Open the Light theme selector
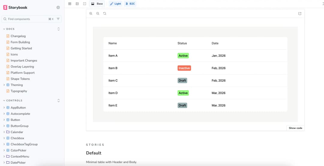 click(x=115, y=4)
